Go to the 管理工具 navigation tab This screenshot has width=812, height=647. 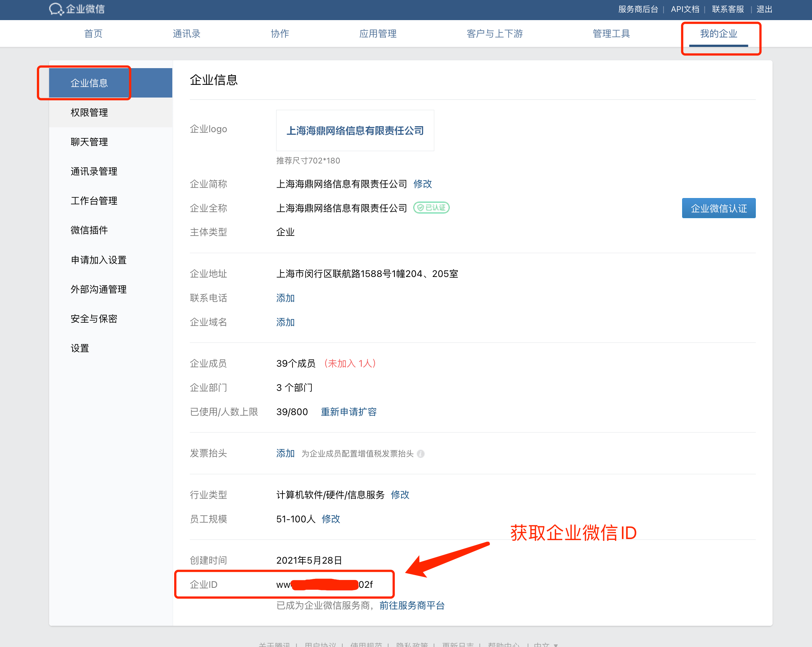click(x=611, y=34)
